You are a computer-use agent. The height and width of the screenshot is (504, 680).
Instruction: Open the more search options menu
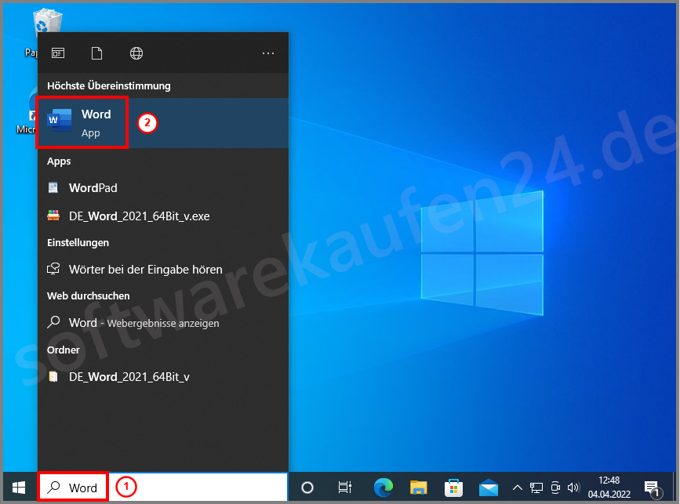[x=268, y=53]
